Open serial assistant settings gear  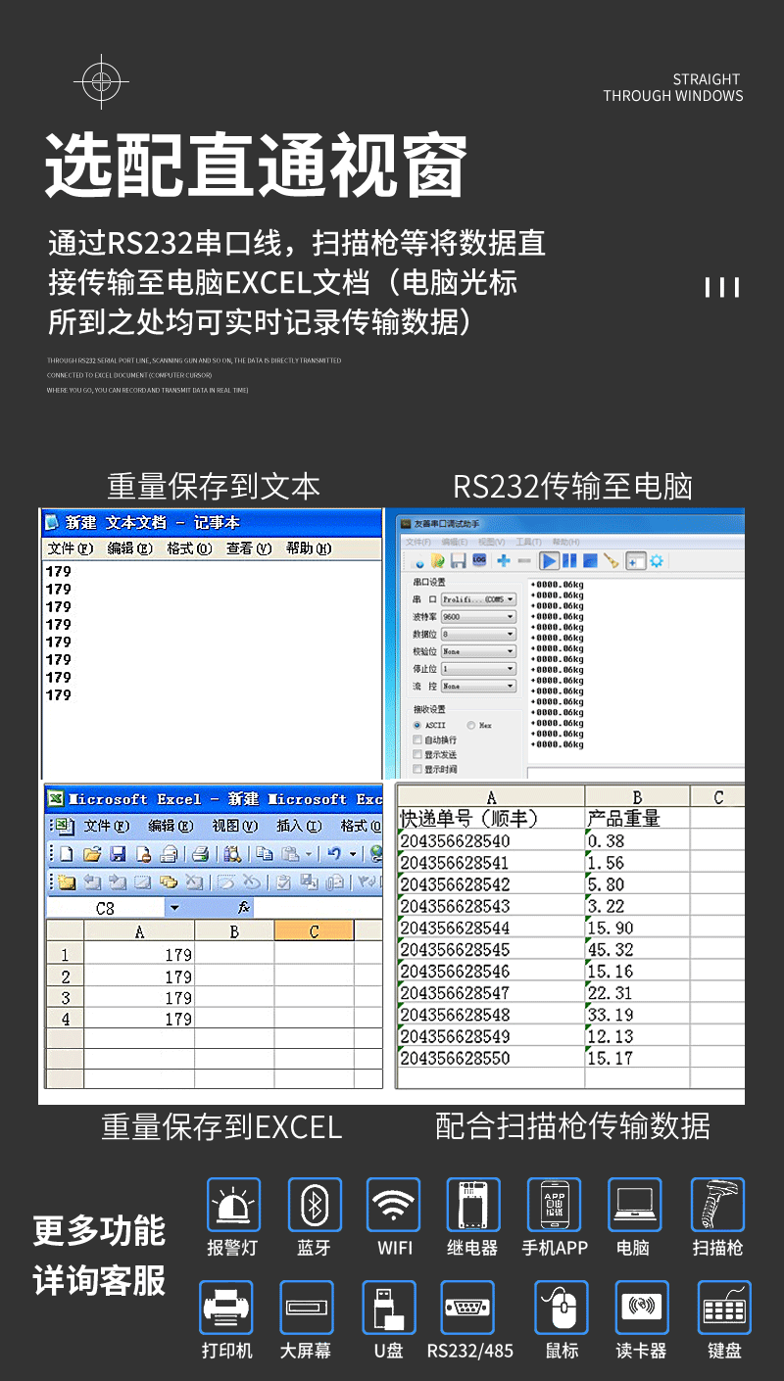[655, 559]
